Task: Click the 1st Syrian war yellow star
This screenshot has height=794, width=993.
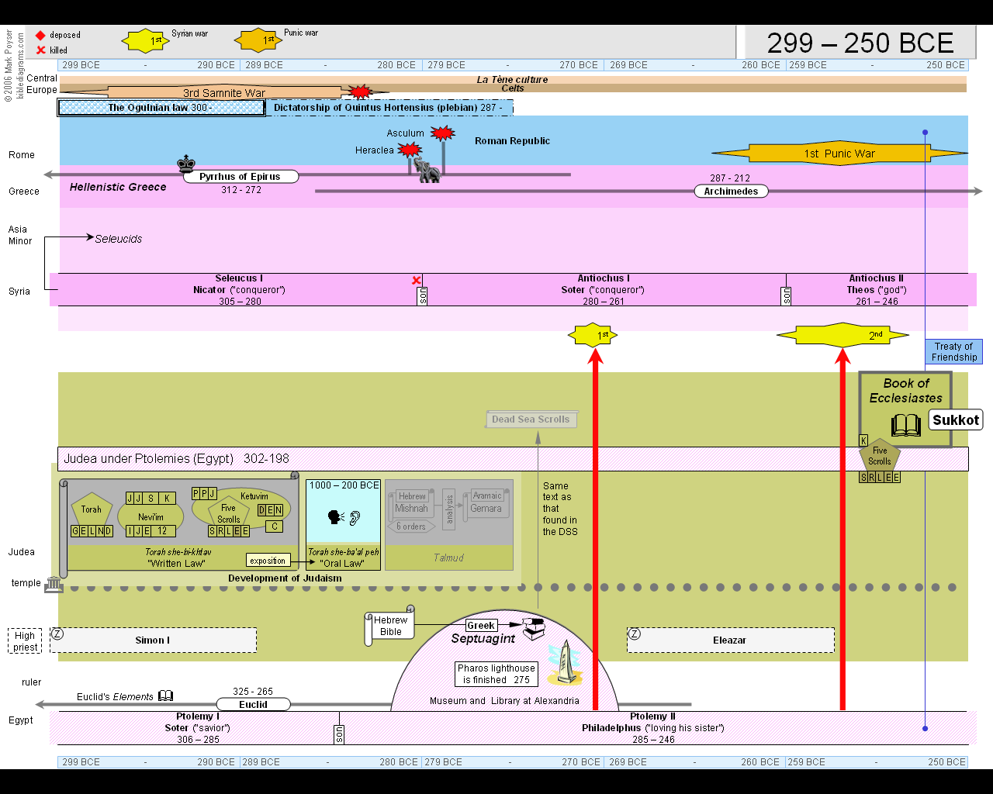Action: pyautogui.click(x=593, y=336)
